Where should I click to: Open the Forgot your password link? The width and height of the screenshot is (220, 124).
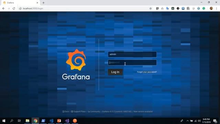tap(147, 72)
